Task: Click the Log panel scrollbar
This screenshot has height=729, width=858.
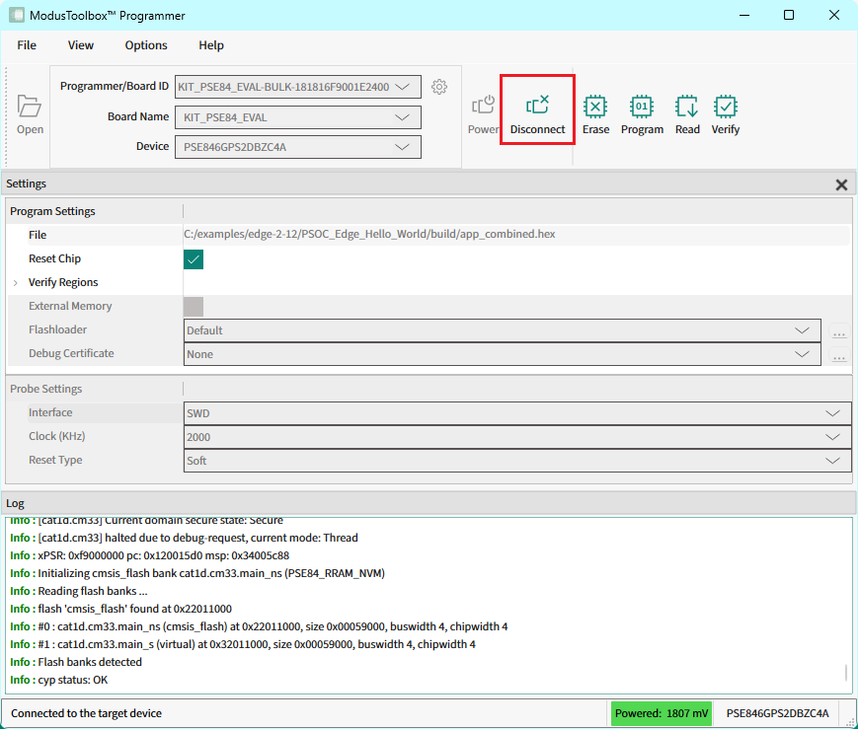Action: tap(845, 673)
